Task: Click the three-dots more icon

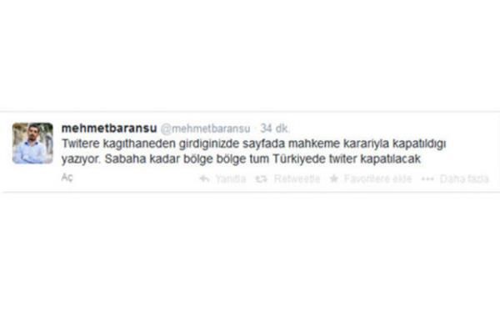Action: [x=427, y=179]
